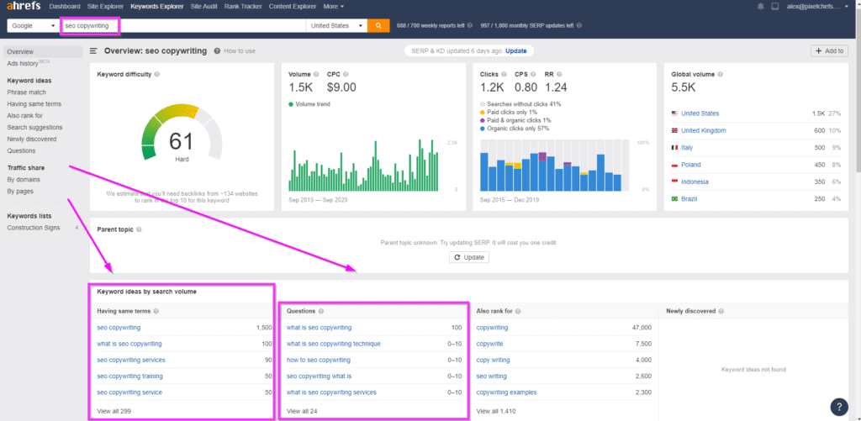
Task: Click the keyword search input field
Action: click(182, 26)
